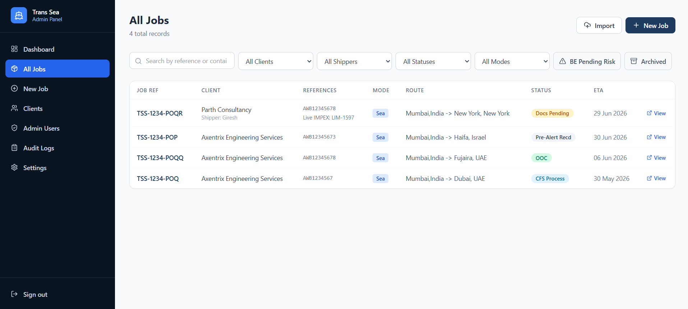Click reference AWB1234567
The width and height of the screenshot is (688, 309).
pos(318,178)
